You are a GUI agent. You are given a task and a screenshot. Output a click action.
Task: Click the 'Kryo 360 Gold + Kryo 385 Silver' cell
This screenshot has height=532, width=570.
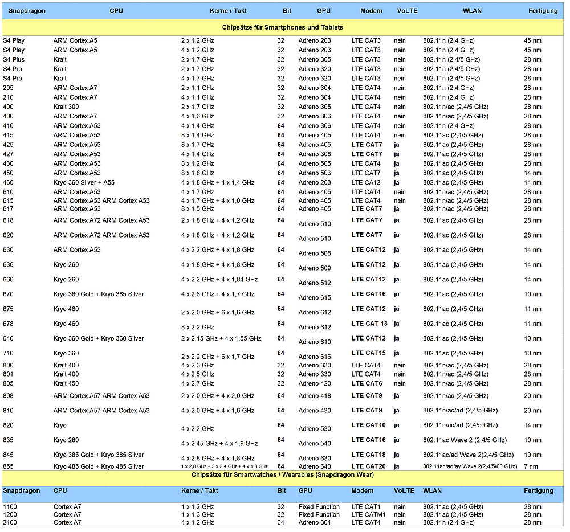coord(99,294)
